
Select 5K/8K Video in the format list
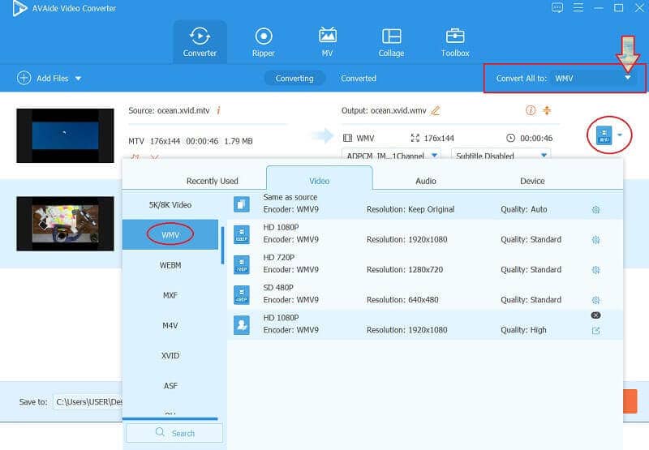point(170,205)
